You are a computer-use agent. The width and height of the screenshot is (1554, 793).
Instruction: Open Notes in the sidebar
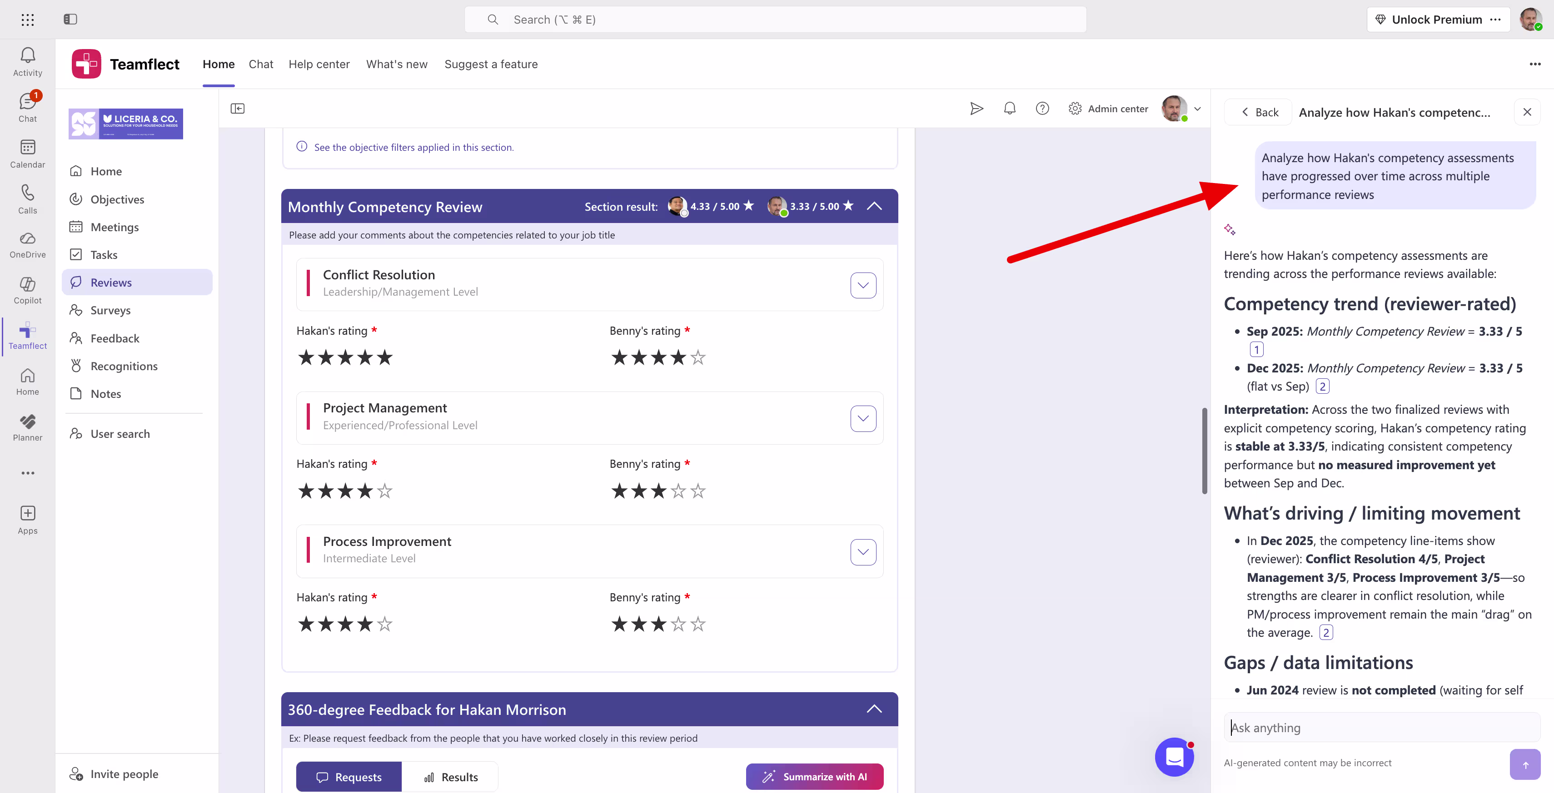137,394
